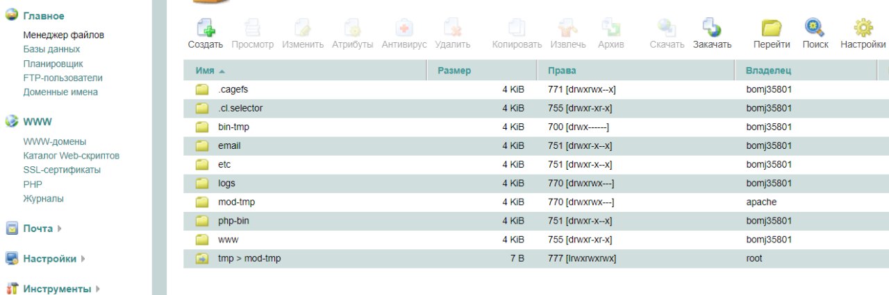Open Поиск search icon

click(815, 28)
